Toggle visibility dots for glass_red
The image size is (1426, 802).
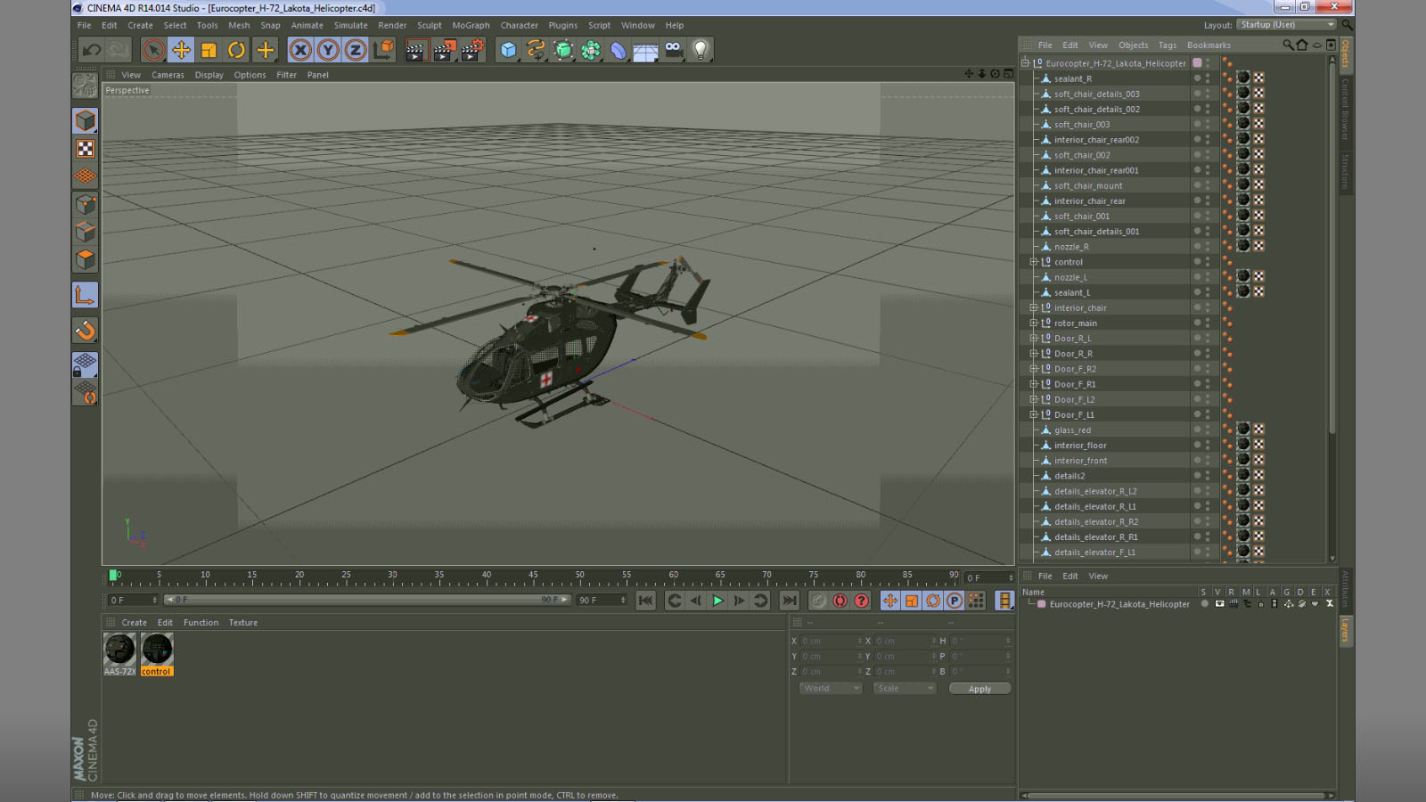[1208, 430]
